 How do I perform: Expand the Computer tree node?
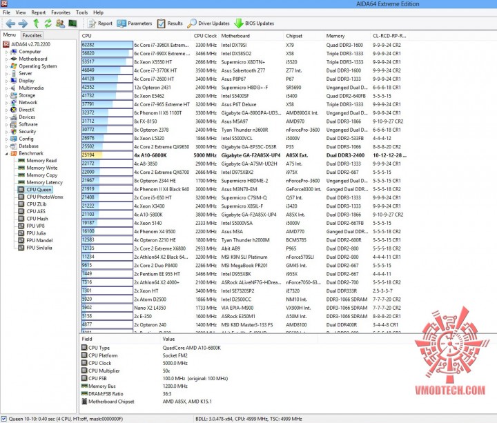pos(6,52)
